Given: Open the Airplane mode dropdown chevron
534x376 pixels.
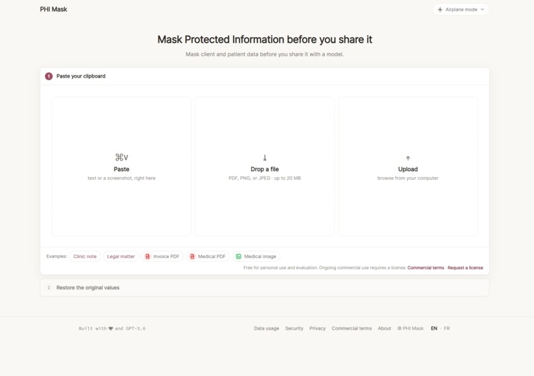Looking at the screenshot, I should (482, 9).
